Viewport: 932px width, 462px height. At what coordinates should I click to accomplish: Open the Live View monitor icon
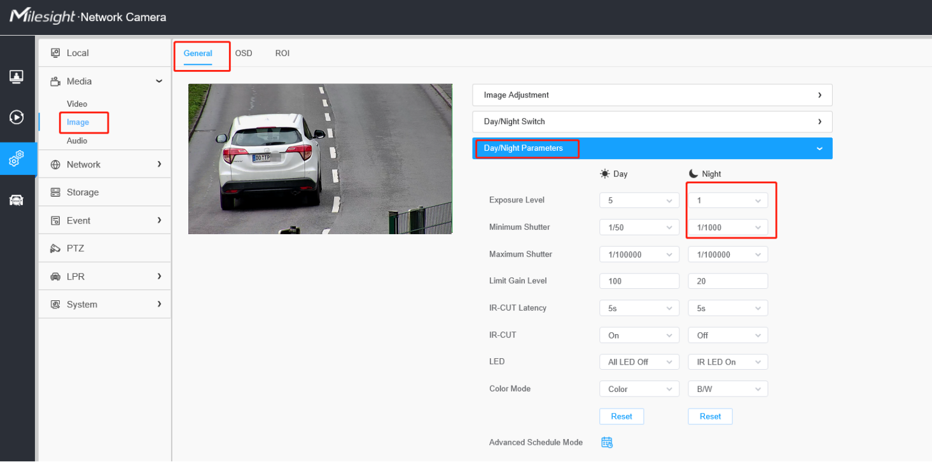[17, 77]
